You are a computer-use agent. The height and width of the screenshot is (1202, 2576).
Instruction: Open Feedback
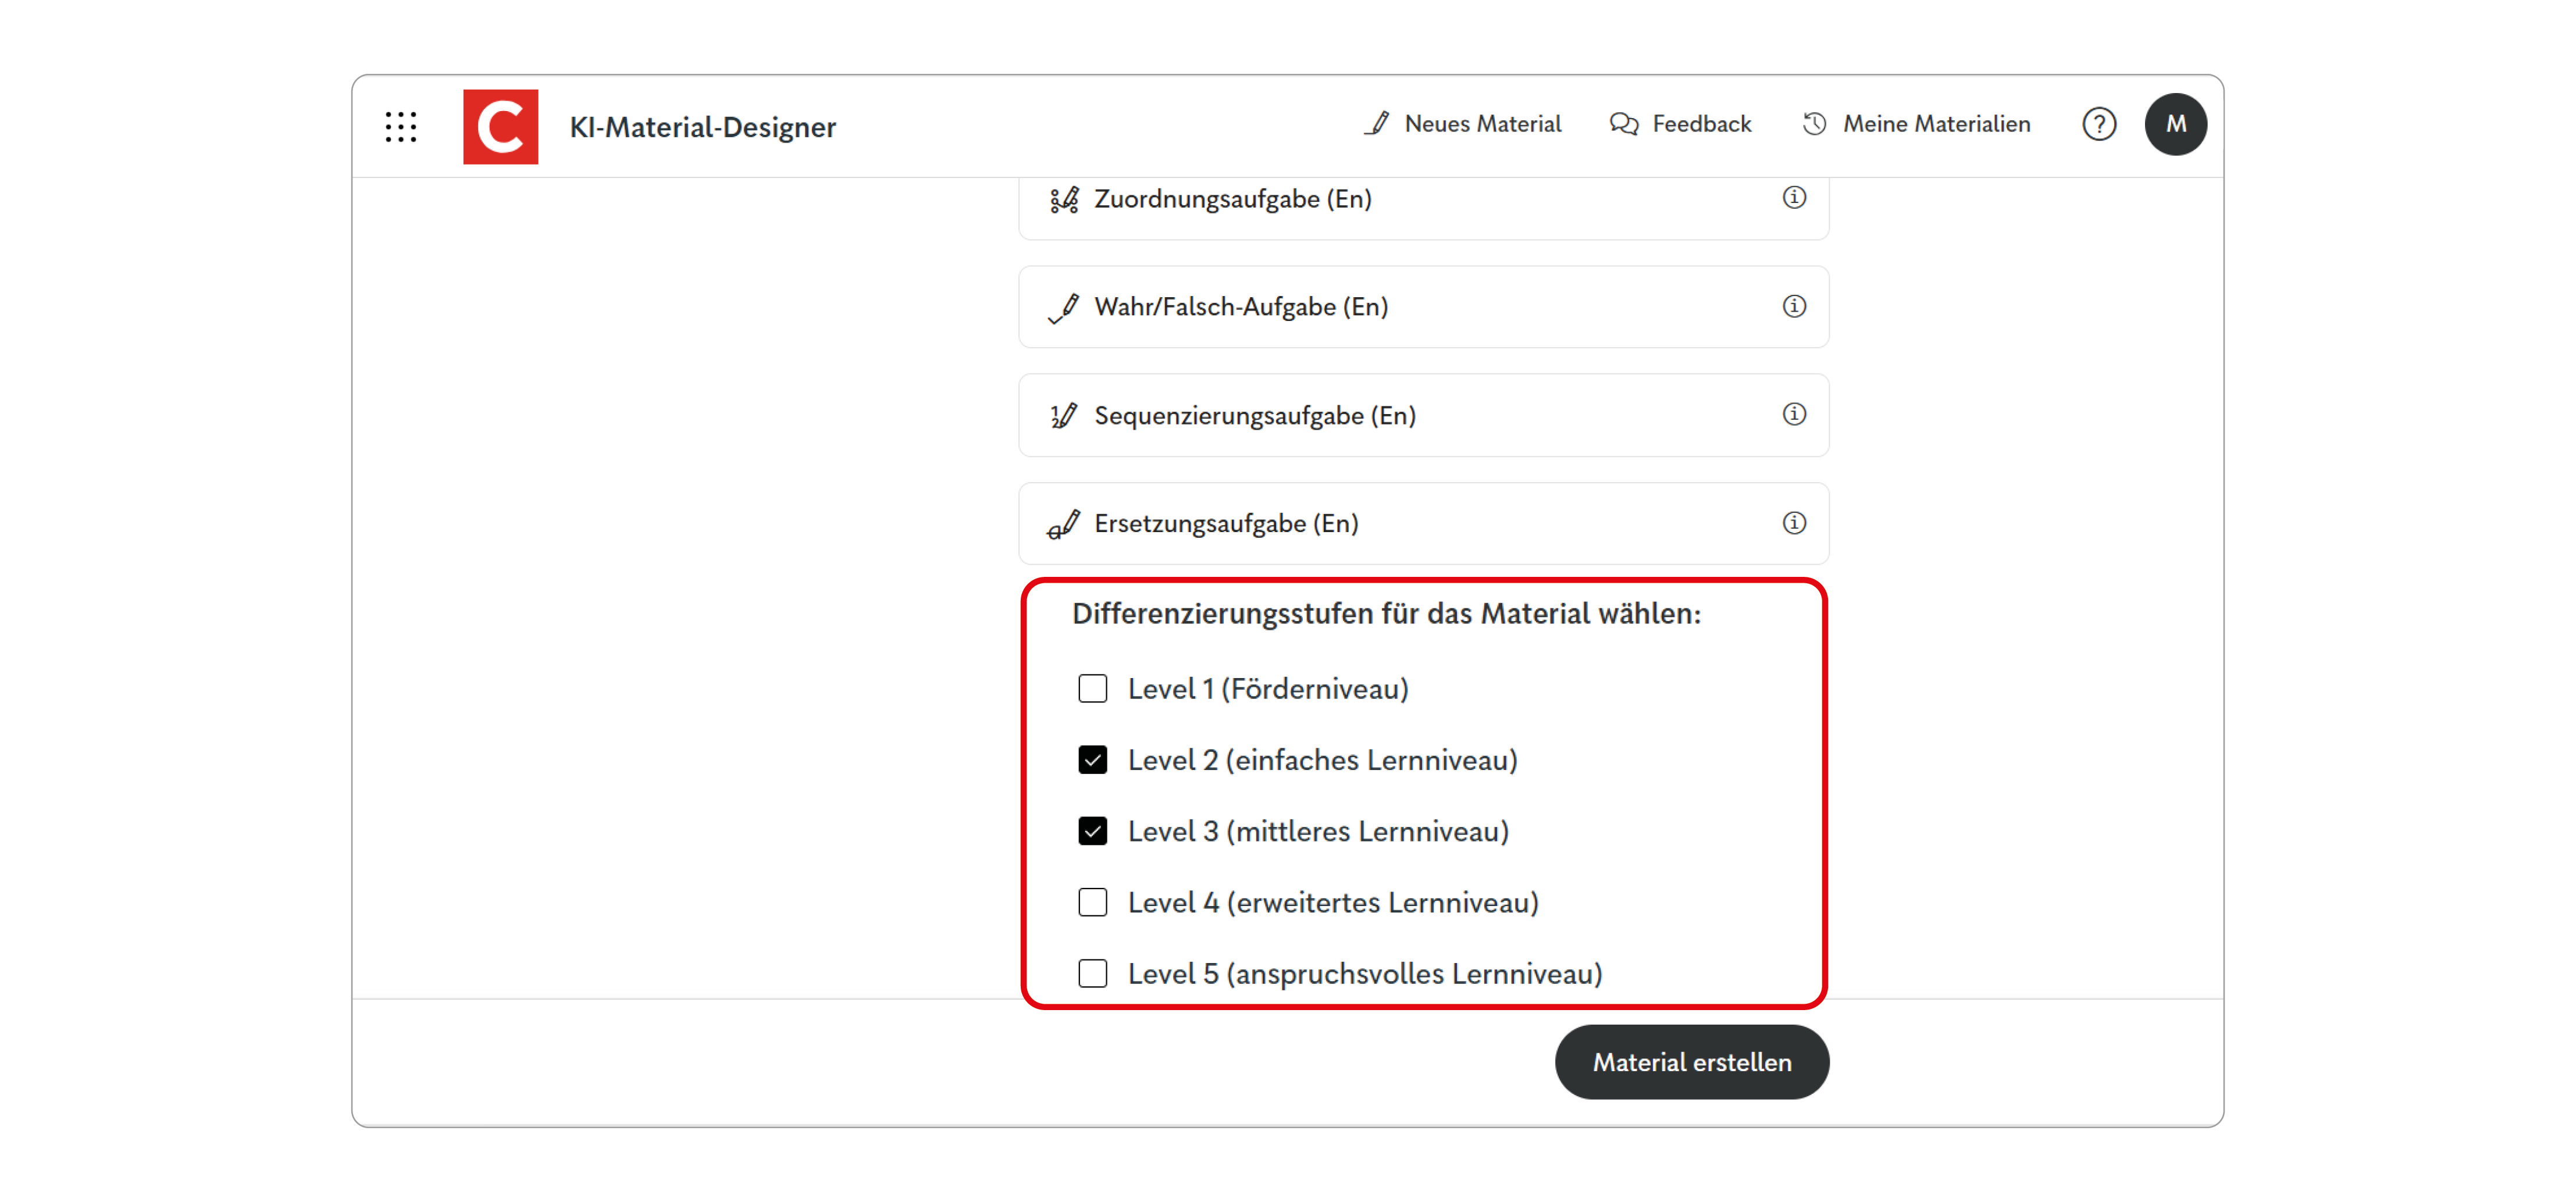coord(1702,123)
